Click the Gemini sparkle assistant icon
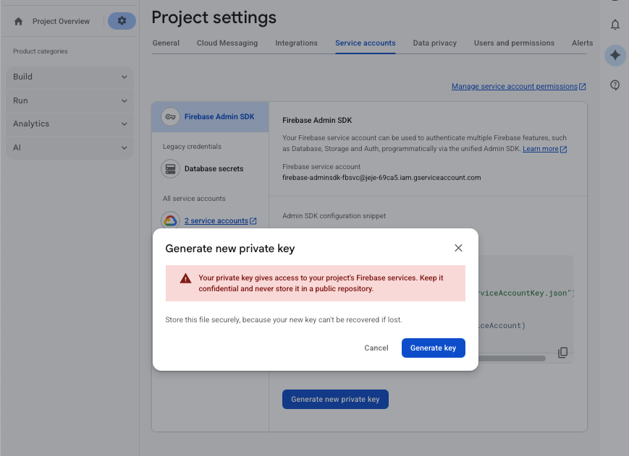 coord(615,56)
